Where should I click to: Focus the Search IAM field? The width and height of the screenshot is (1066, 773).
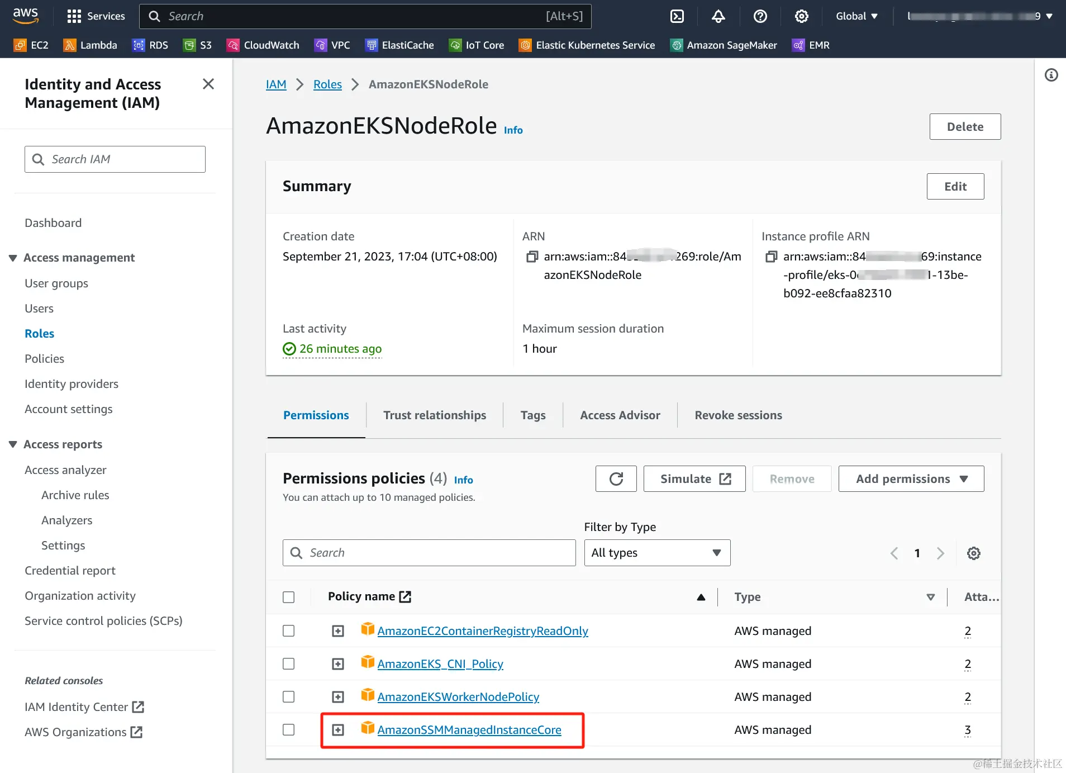tap(115, 159)
